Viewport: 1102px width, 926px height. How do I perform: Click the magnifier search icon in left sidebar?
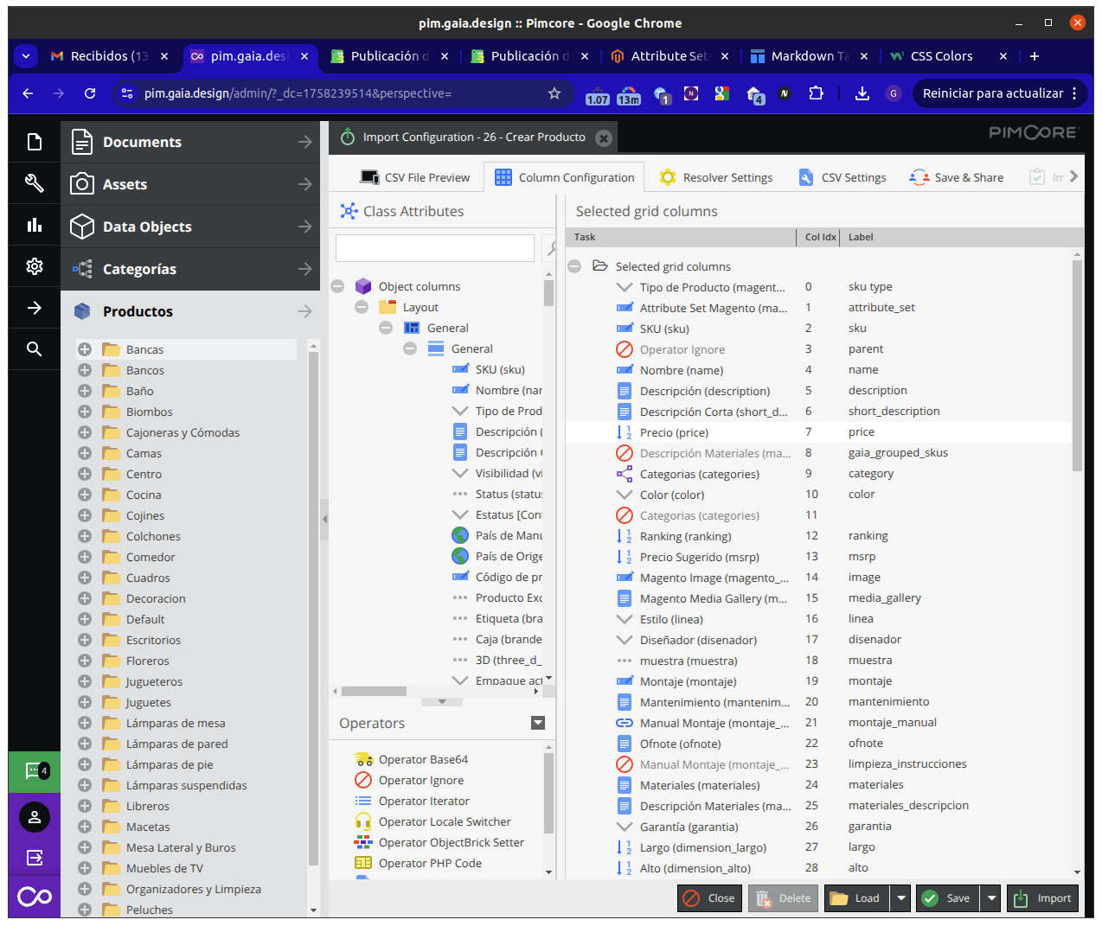click(x=35, y=349)
